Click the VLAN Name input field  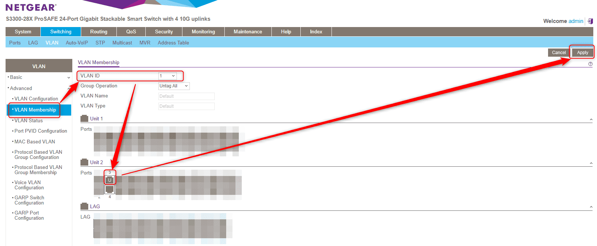pos(187,96)
